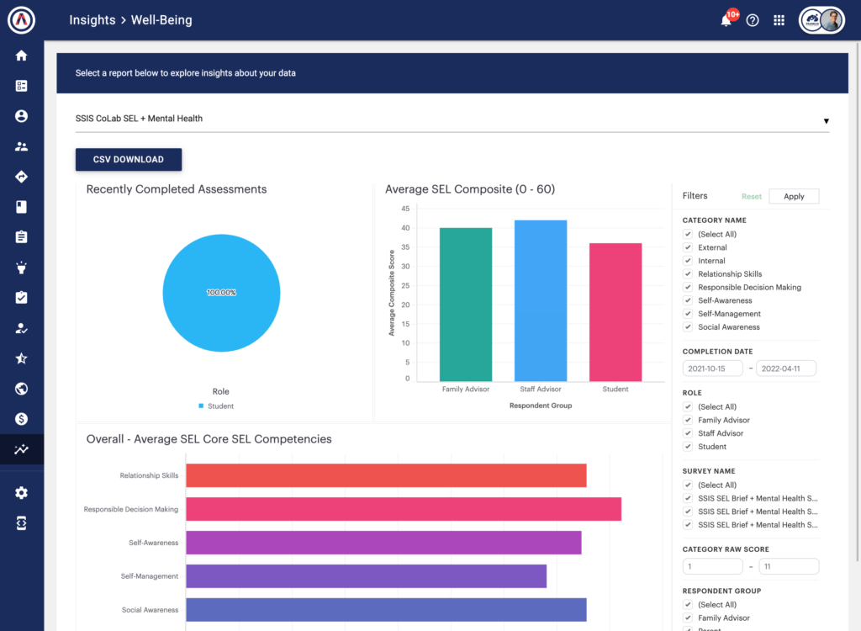Go to the home icon in sidebar
Viewport: 861px width, 631px height.
[x=21, y=56]
